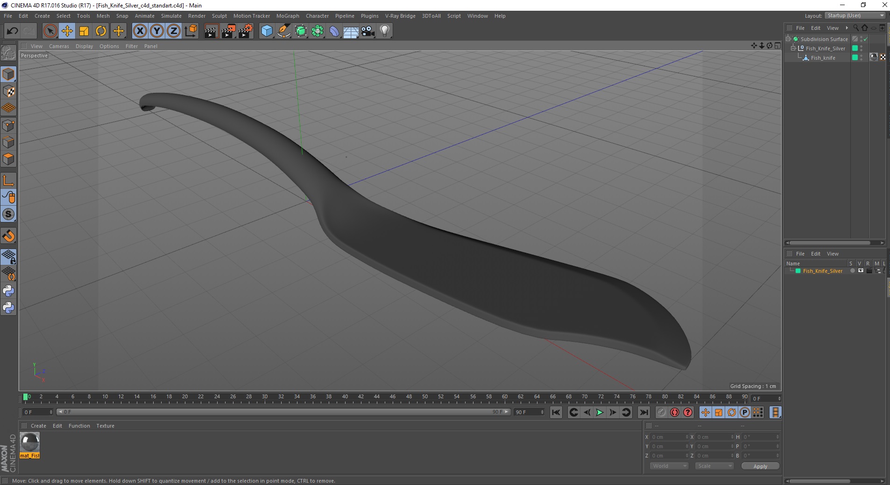Click the Undo arrow icon
890x485 pixels.
point(12,31)
